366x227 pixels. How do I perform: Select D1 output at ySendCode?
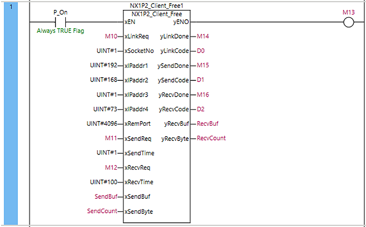[200, 80]
